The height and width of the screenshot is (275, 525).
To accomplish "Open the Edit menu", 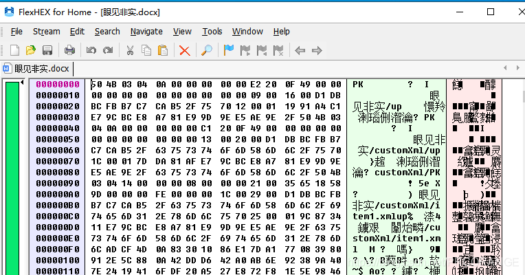I will tap(77, 32).
